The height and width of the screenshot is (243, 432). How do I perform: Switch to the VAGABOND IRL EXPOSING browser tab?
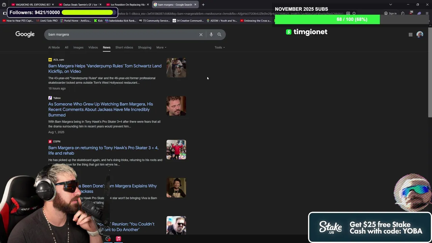[x=33, y=5]
